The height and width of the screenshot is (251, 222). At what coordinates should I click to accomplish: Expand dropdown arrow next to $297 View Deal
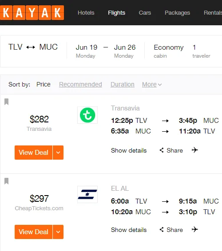(x=58, y=232)
